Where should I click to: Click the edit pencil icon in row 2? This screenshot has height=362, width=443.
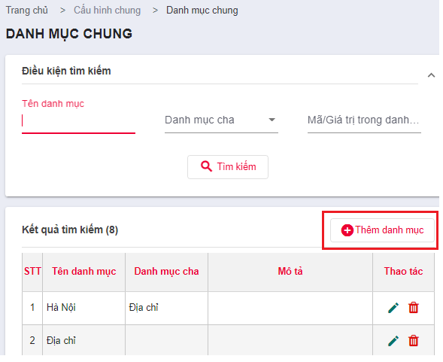tap(393, 341)
